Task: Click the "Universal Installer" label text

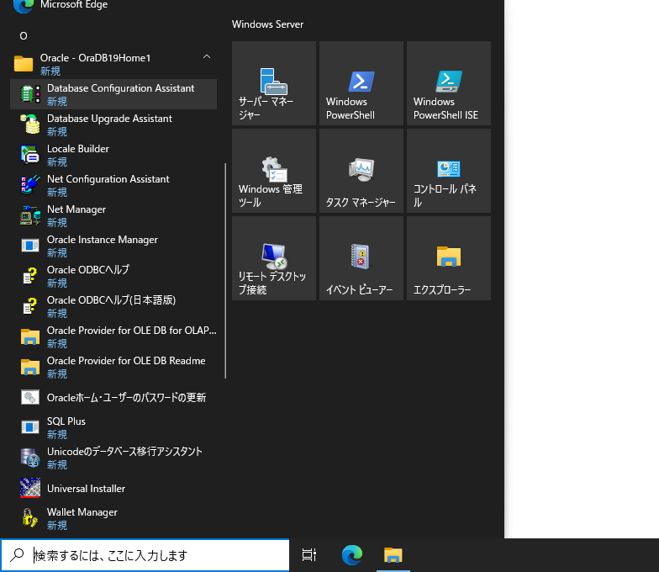Action: (86, 489)
